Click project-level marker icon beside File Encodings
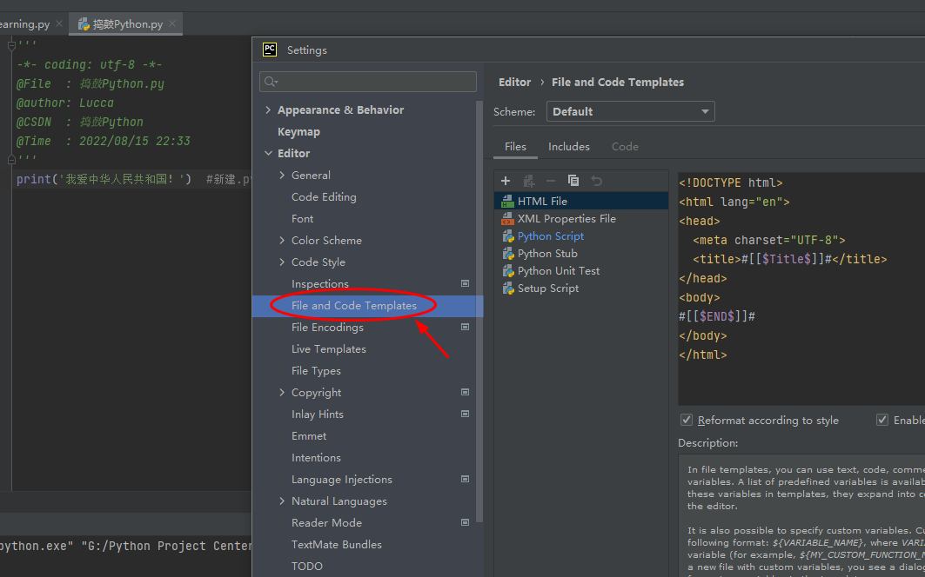Image resolution: width=925 pixels, height=577 pixels. click(465, 327)
